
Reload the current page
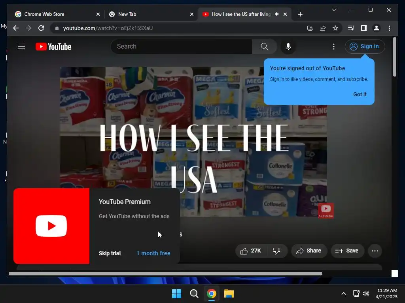tap(41, 28)
